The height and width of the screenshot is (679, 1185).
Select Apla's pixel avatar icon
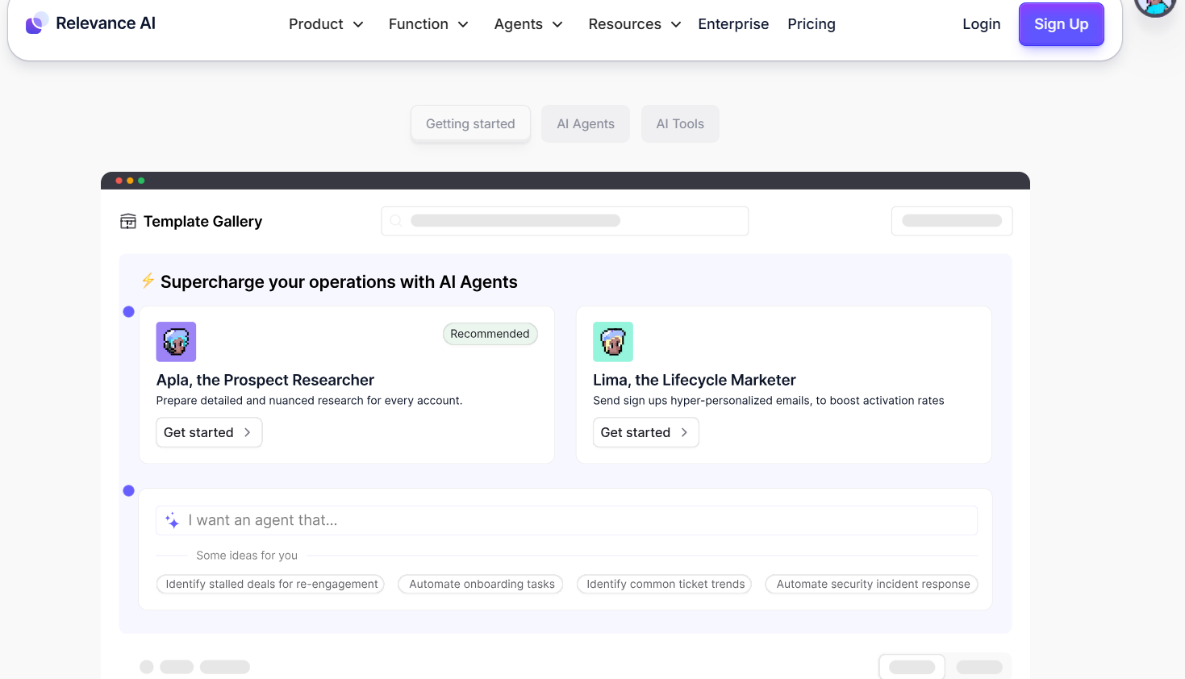pos(176,342)
